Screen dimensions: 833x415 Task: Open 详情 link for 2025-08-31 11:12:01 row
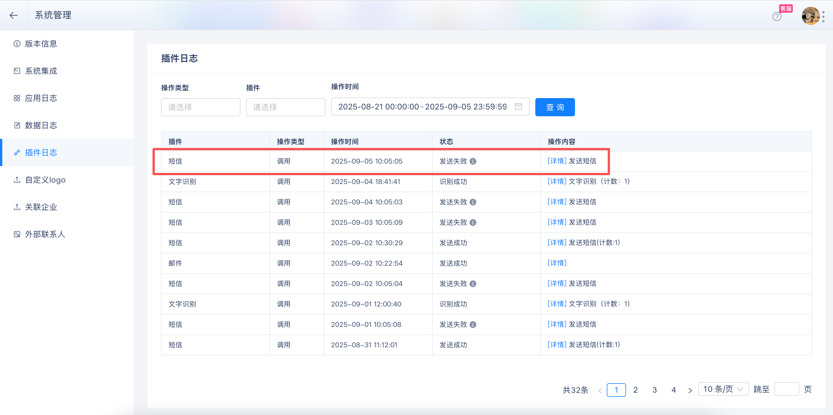click(x=557, y=344)
